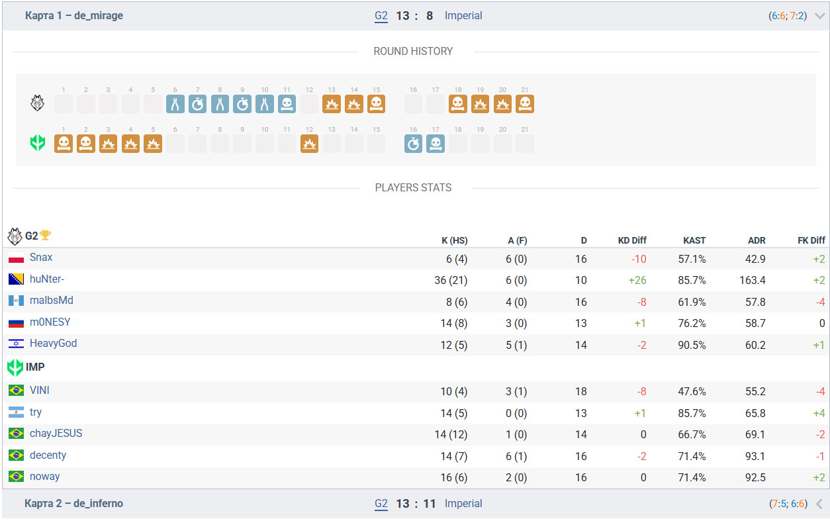Open HeavyGod player profile
The width and height of the screenshot is (830, 521).
(54, 344)
